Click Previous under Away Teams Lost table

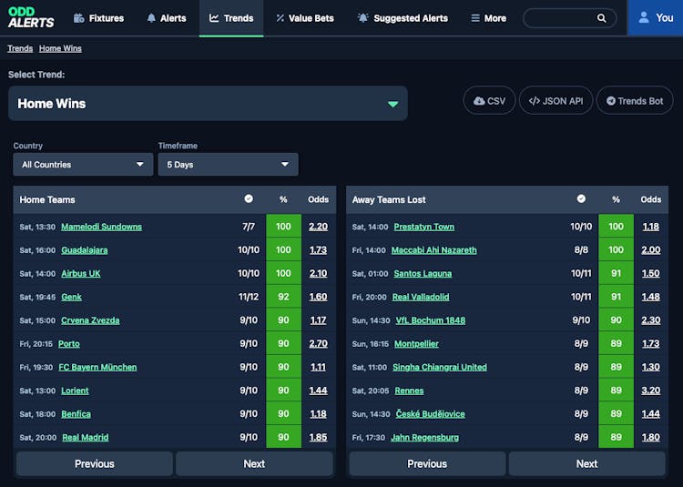click(x=427, y=464)
